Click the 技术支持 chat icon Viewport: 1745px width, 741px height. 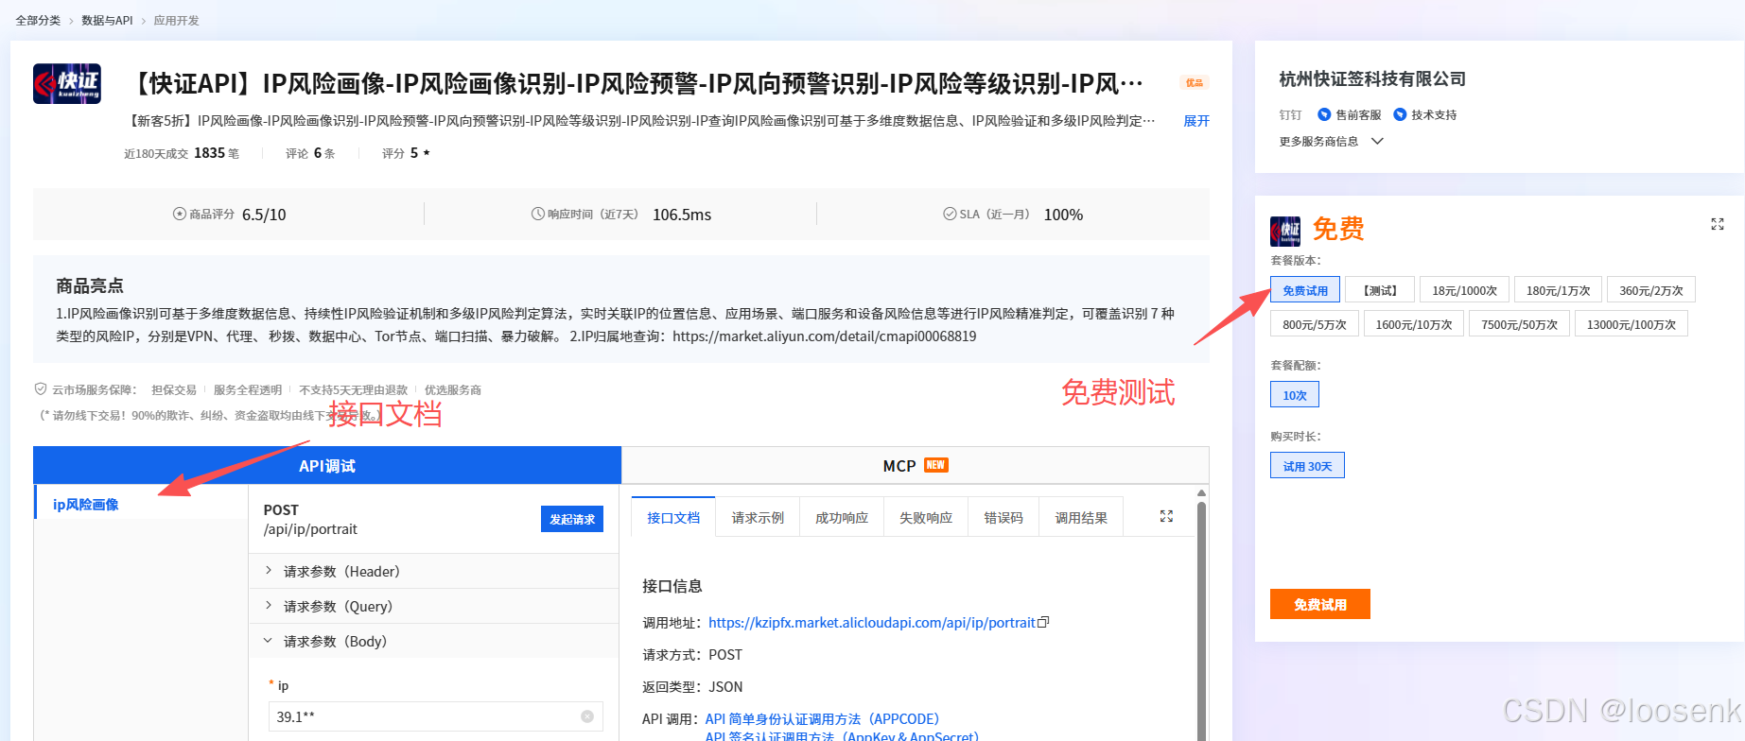click(1400, 114)
